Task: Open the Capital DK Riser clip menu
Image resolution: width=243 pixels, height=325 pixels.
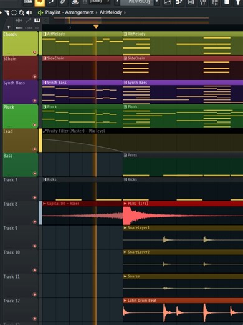Action: [x=44, y=204]
